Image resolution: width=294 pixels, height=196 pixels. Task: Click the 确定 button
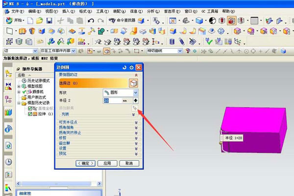(85, 163)
